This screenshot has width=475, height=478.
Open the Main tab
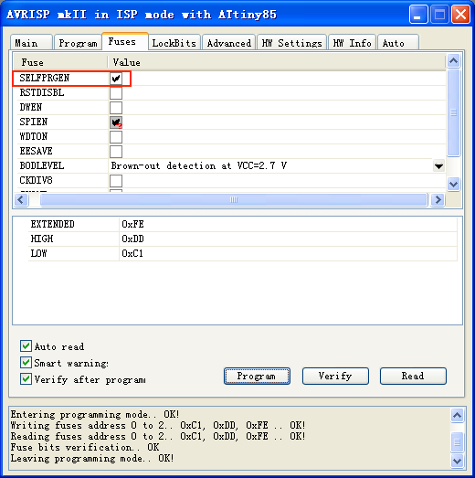31,43
